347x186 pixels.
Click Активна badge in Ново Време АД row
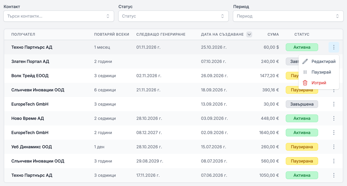click(302, 118)
